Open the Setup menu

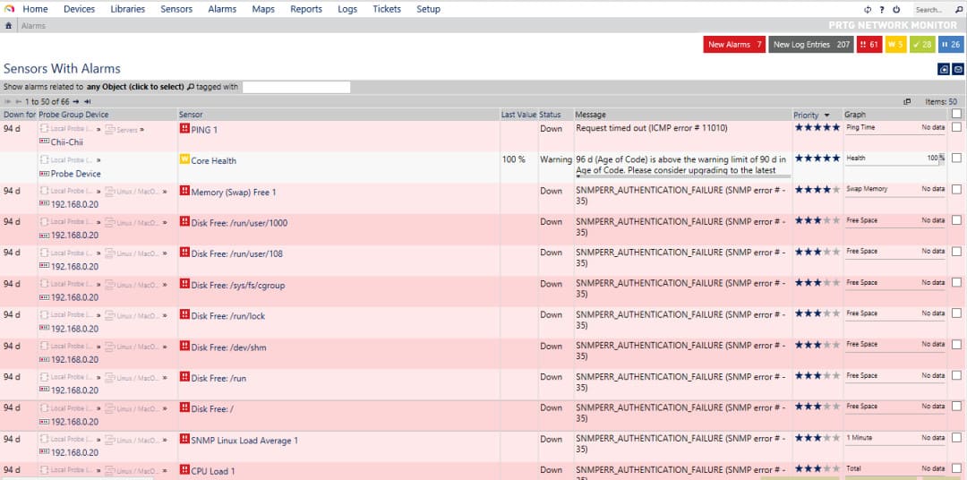428,9
